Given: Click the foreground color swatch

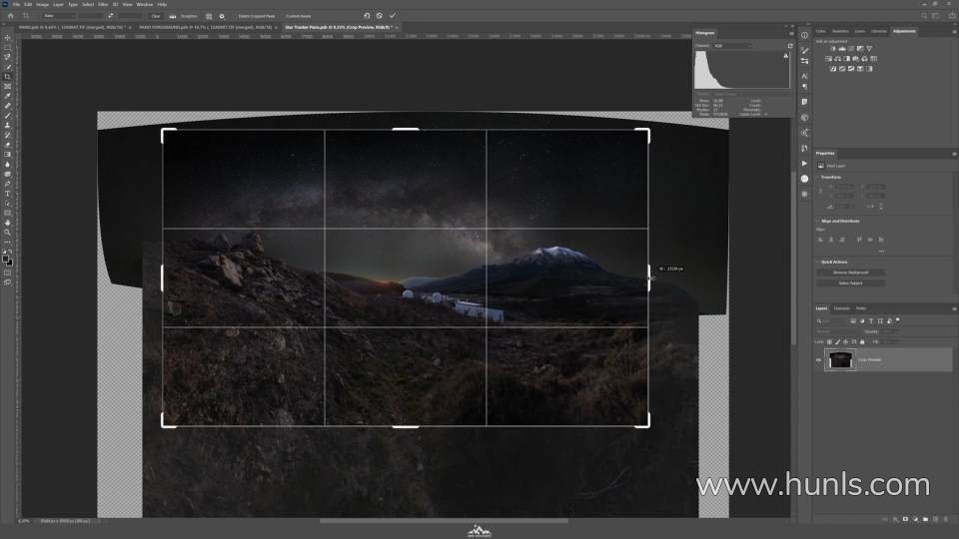Looking at the screenshot, I should tap(6, 260).
